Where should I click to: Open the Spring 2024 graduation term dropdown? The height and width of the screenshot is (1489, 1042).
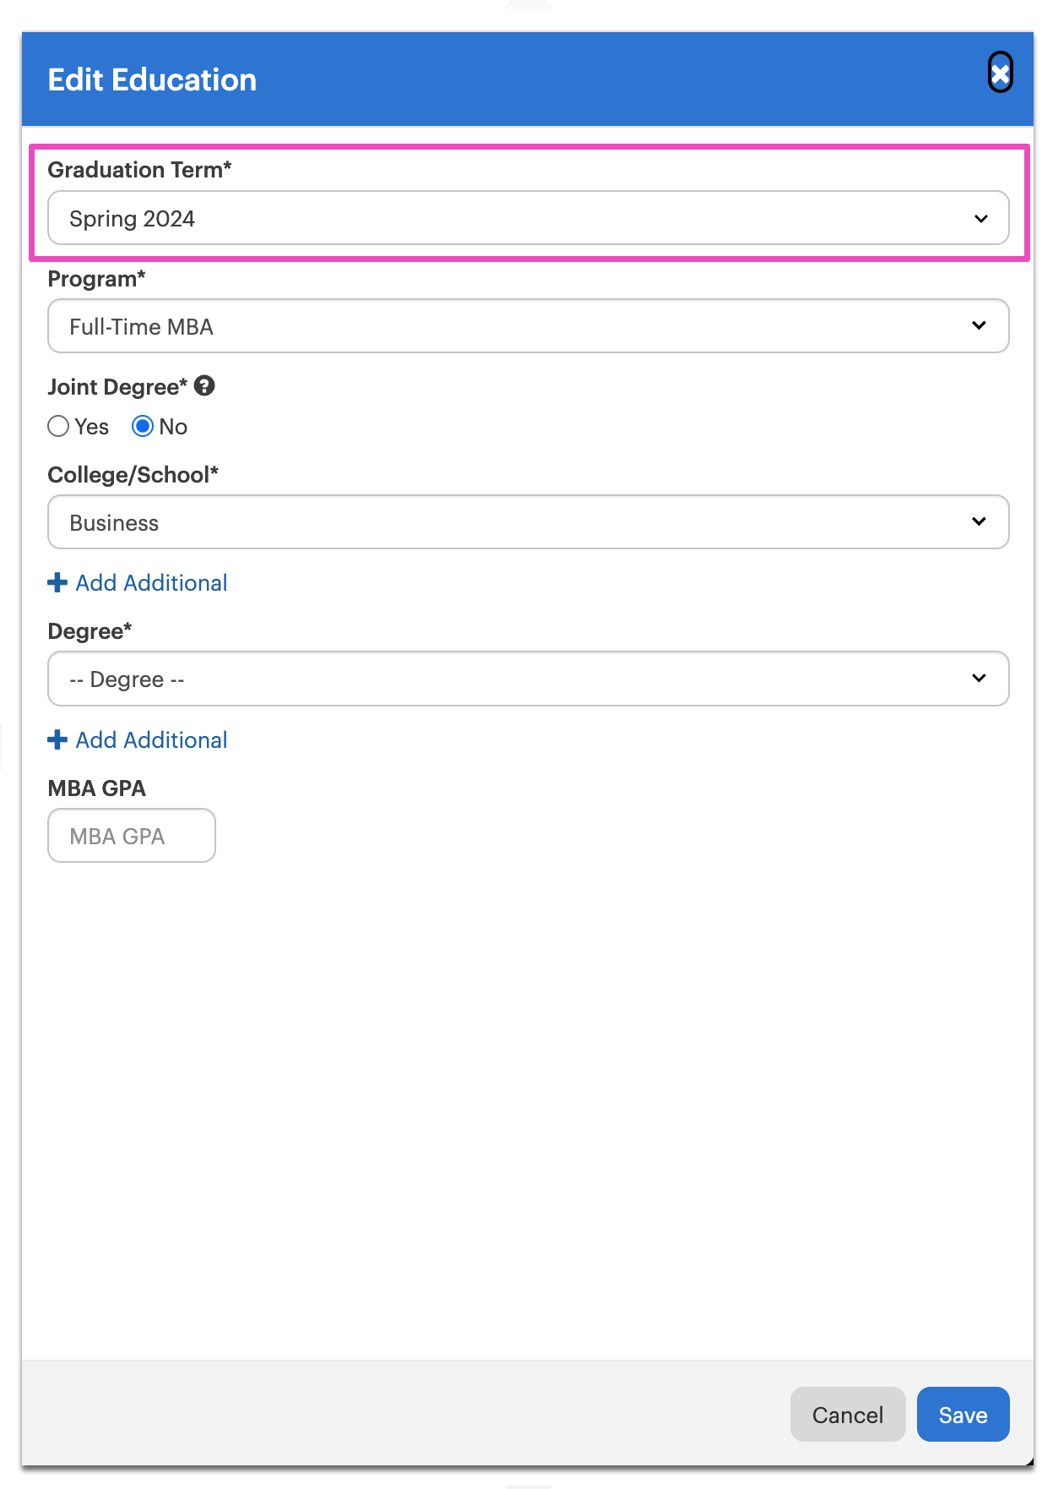click(x=529, y=218)
